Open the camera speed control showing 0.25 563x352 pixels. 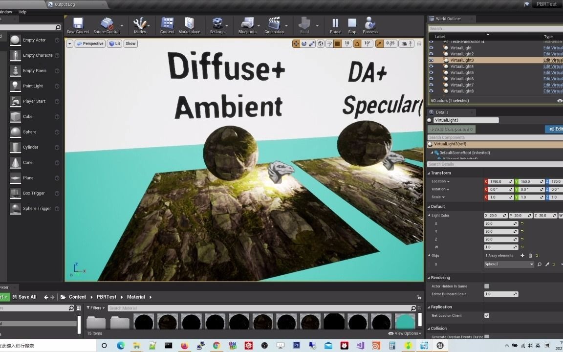coord(390,44)
